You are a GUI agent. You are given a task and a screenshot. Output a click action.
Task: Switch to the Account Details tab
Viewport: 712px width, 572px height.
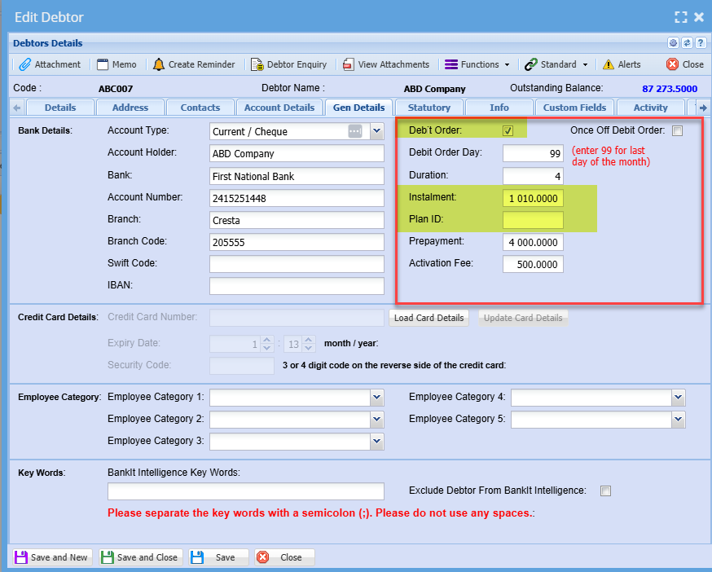279,108
